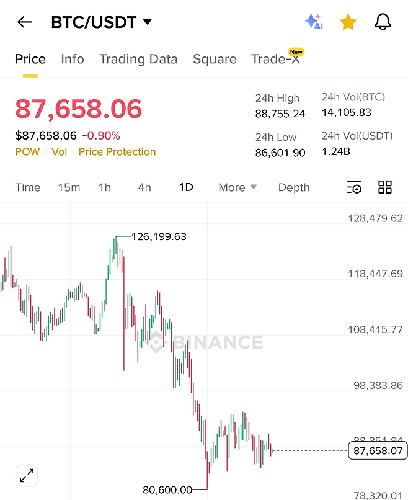
Task: Expand chart to fullscreen
Action: [27, 476]
